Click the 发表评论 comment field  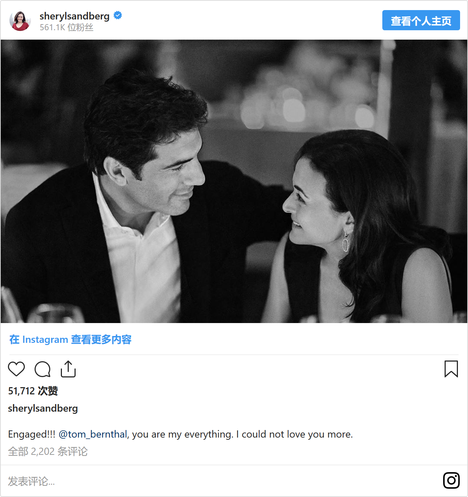(32, 481)
